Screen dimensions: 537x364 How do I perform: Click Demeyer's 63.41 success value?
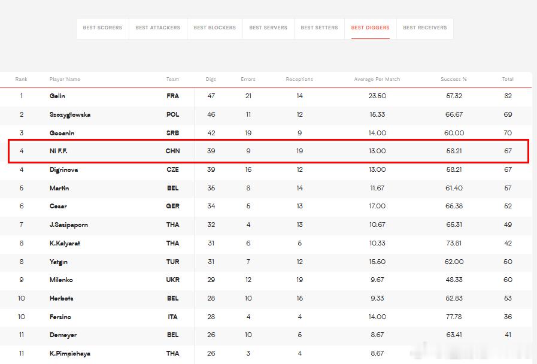[x=454, y=335]
